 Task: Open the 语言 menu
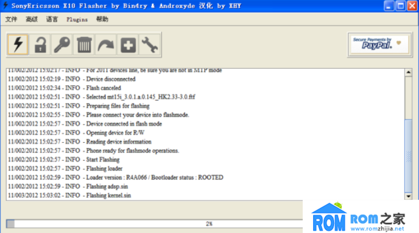tap(52, 19)
